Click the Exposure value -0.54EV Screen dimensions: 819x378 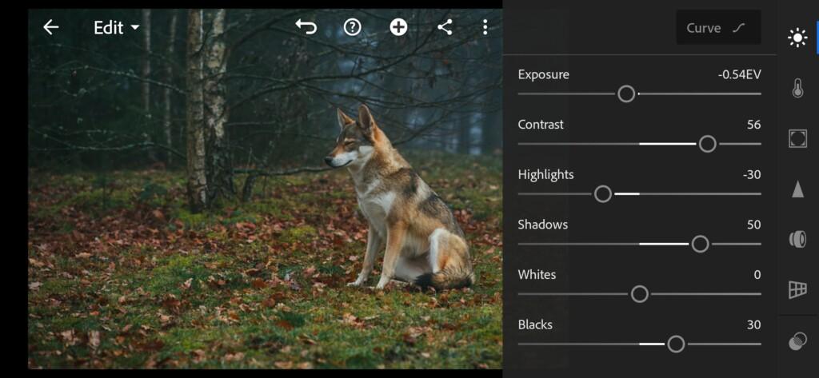[x=739, y=74]
